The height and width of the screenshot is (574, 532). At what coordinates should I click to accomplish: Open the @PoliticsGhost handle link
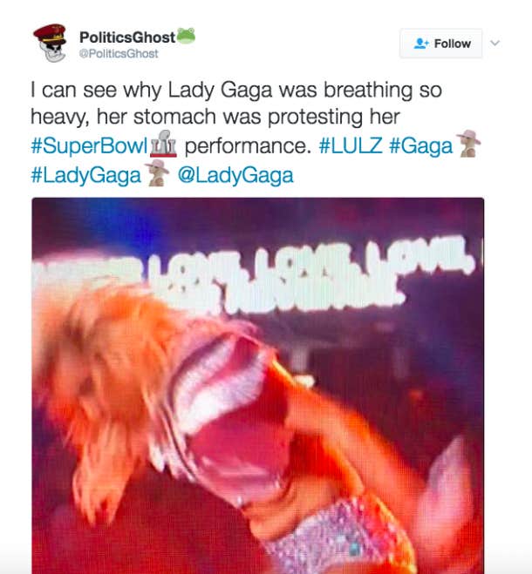[119, 53]
